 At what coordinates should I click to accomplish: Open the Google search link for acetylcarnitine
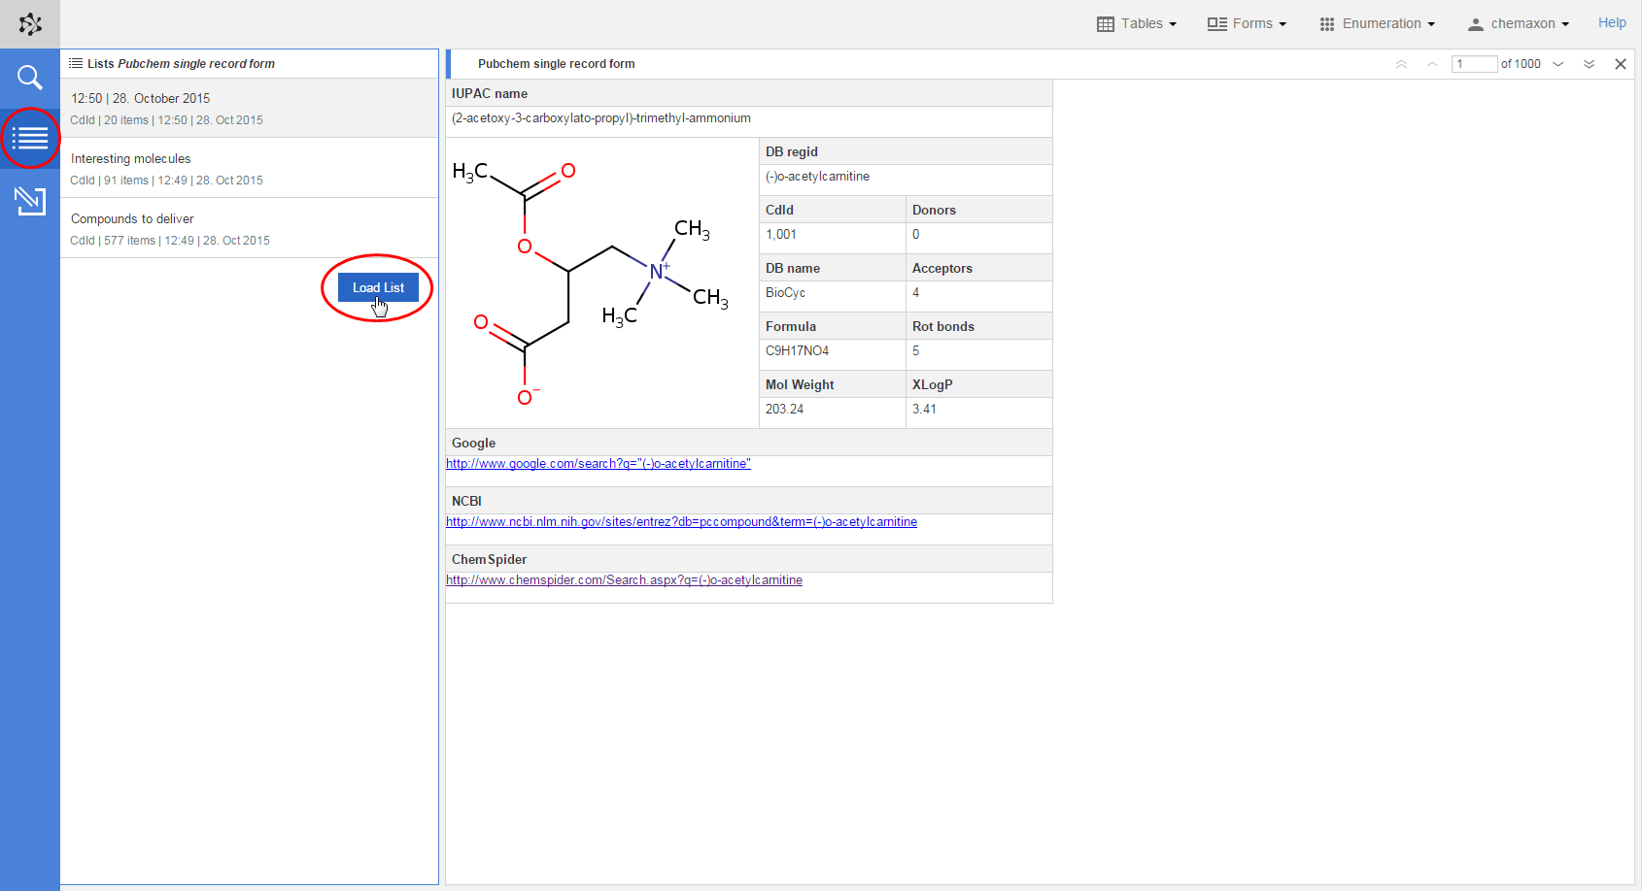[598, 464]
